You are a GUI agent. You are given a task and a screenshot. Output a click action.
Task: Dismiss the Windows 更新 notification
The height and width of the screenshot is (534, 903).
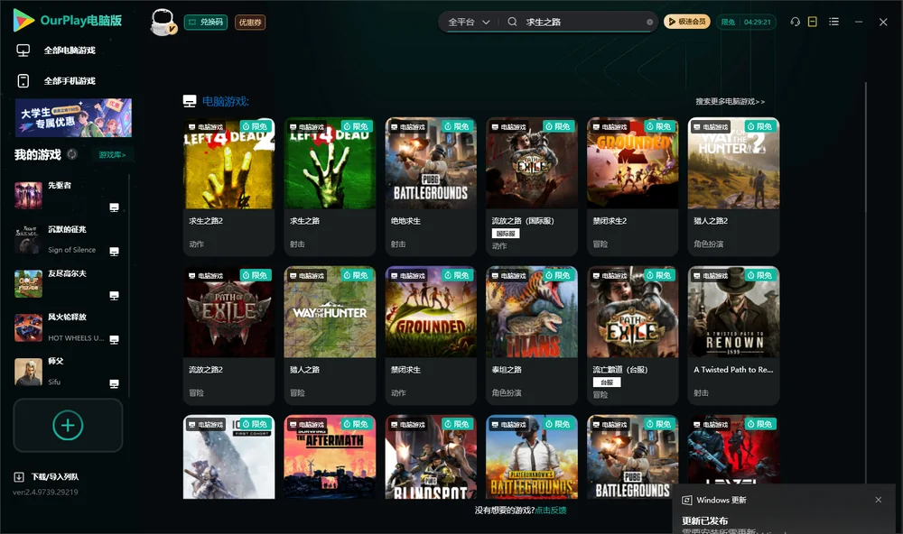(879, 500)
